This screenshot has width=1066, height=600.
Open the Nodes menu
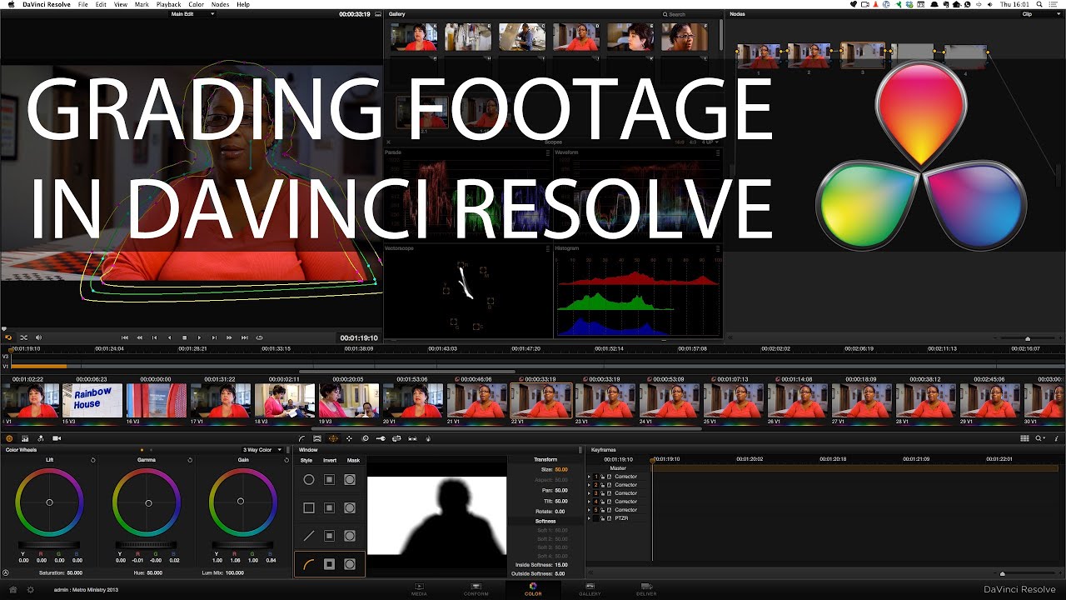click(x=220, y=4)
